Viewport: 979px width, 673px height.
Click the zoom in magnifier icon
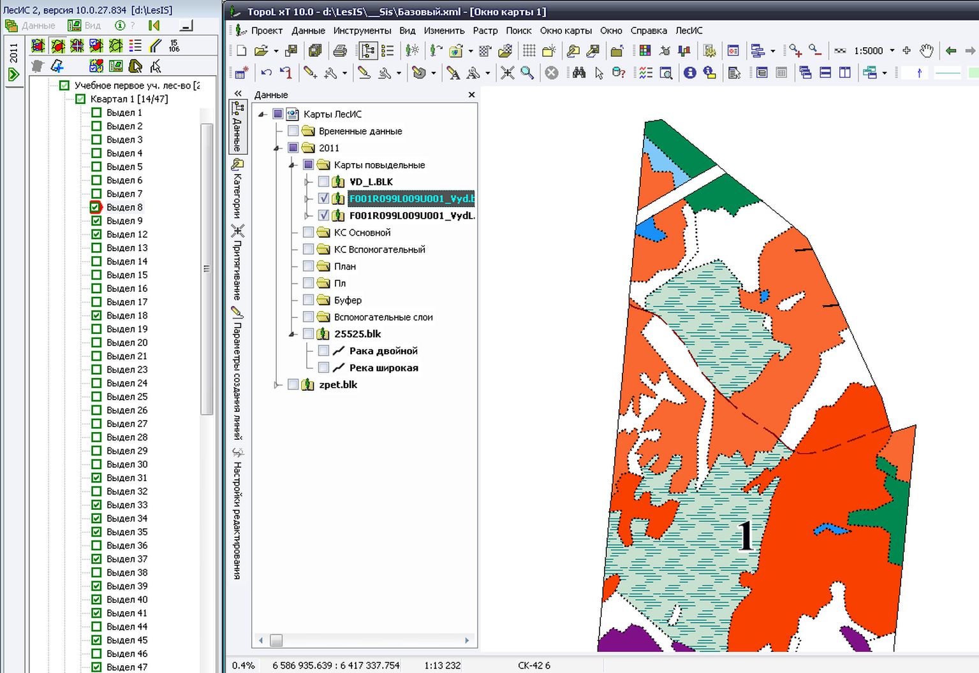pos(795,50)
